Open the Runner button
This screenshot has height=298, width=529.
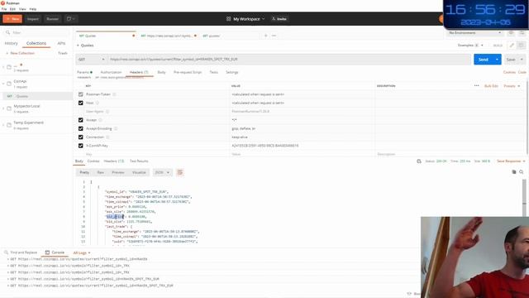coord(52,19)
